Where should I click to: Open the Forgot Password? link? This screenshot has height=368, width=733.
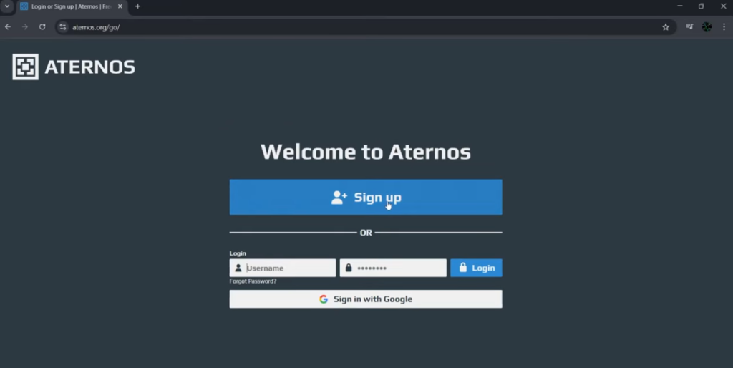pyautogui.click(x=253, y=281)
